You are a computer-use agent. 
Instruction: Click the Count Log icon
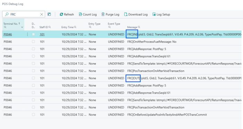[x=80, y=15]
